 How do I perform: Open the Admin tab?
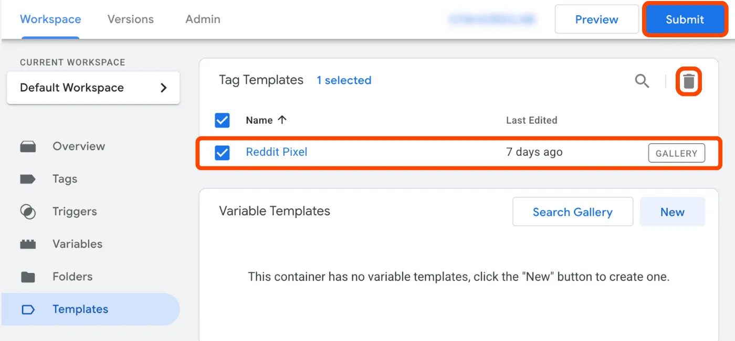pos(203,19)
